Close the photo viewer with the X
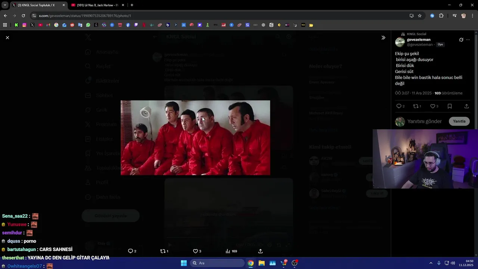 pos(7,37)
